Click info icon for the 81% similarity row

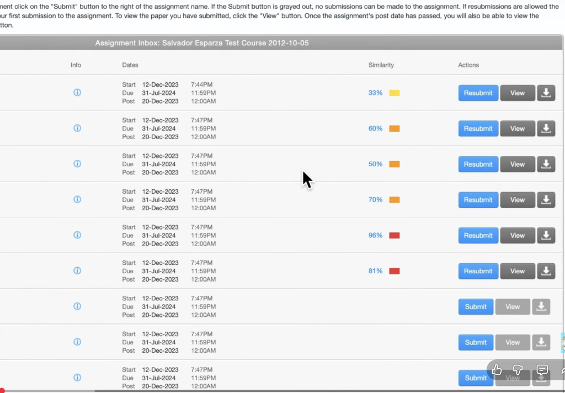(77, 270)
